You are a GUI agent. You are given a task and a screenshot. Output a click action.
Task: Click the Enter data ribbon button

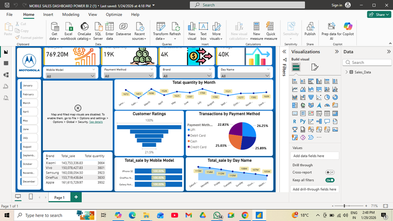[x=110, y=31]
